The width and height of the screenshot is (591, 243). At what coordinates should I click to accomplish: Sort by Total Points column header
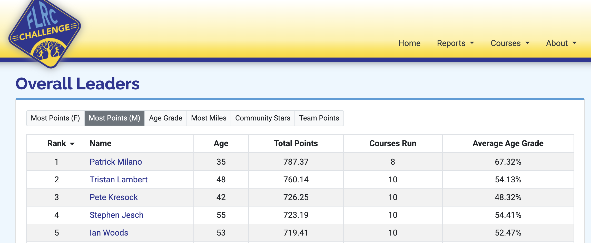coord(296,143)
